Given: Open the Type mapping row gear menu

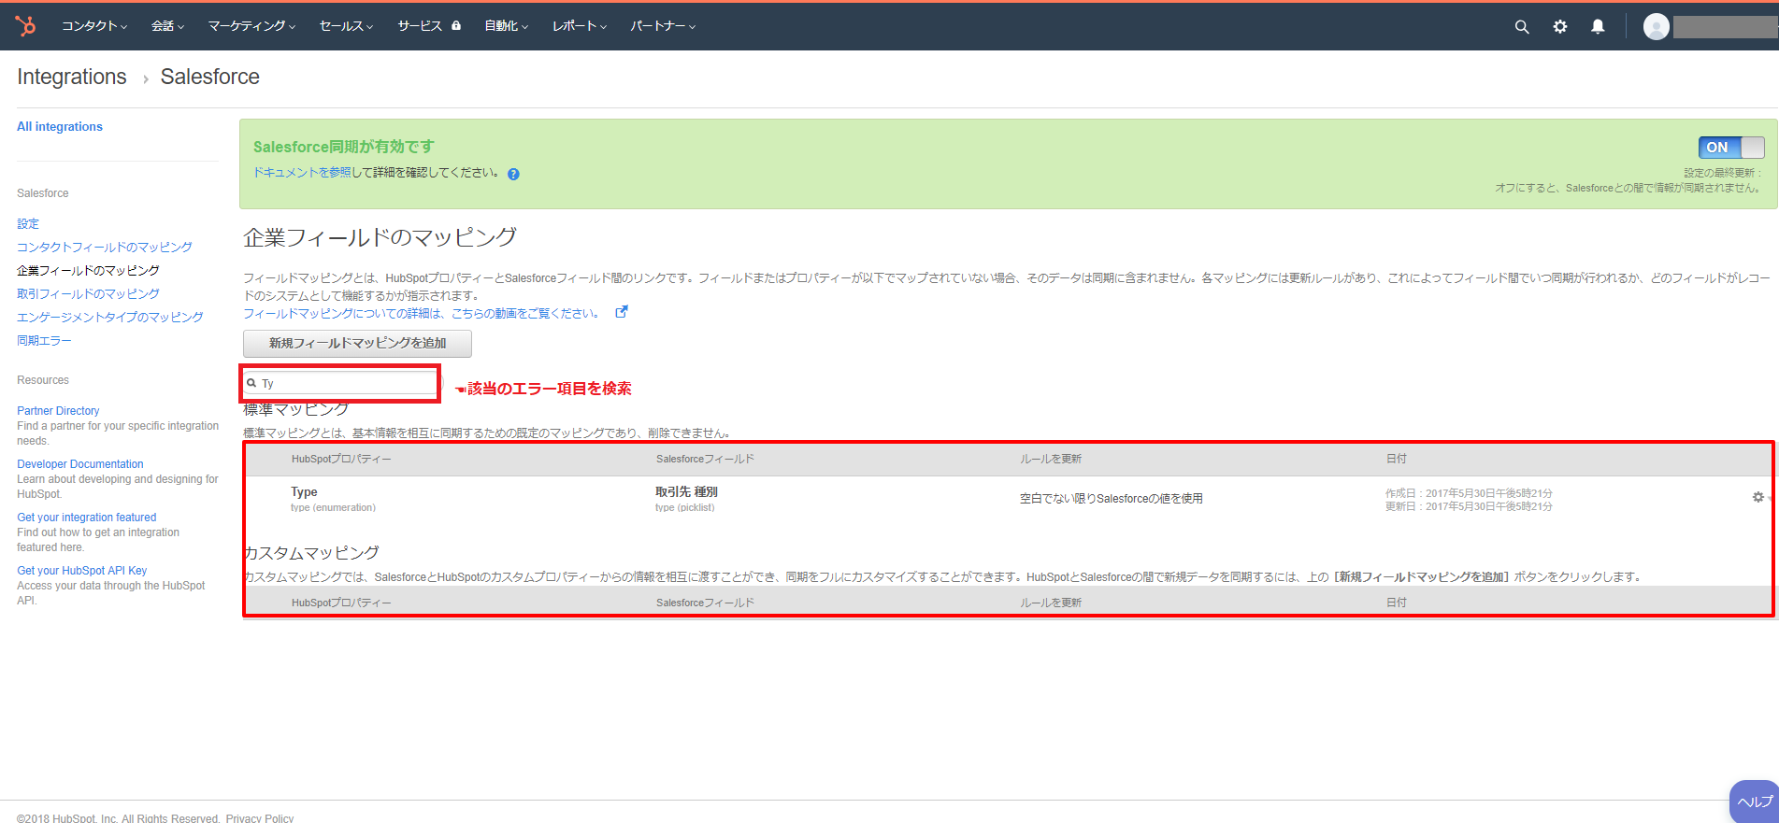Looking at the screenshot, I should (x=1757, y=497).
